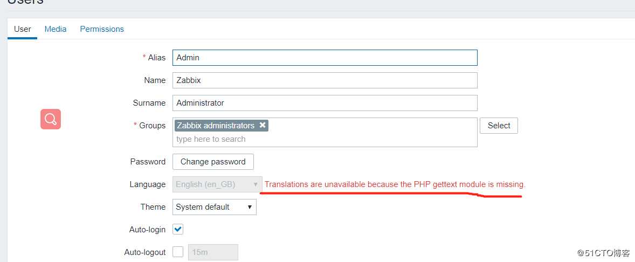This screenshot has height=262, width=635.
Task: Disable the Auto-login checkbox
Action: [178, 229]
